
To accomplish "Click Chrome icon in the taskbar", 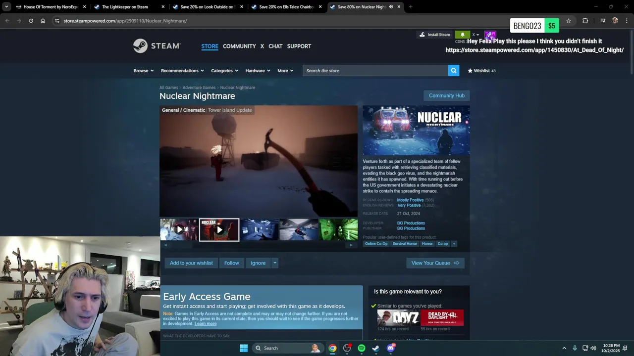I will (x=332, y=348).
